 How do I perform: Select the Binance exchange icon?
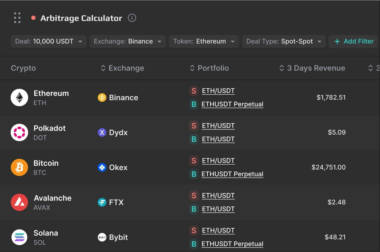[102, 98]
